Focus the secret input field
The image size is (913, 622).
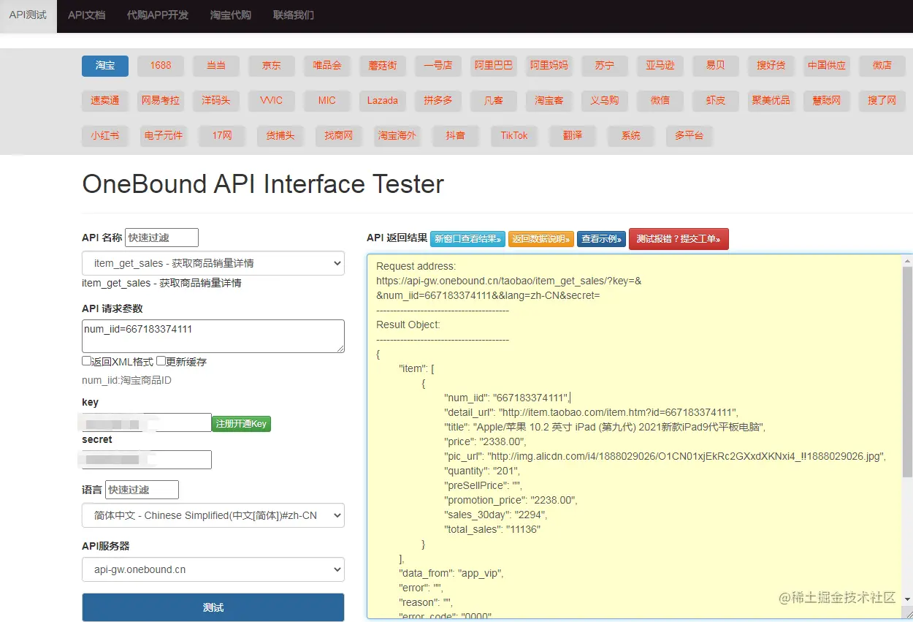[x=147, y=460]
